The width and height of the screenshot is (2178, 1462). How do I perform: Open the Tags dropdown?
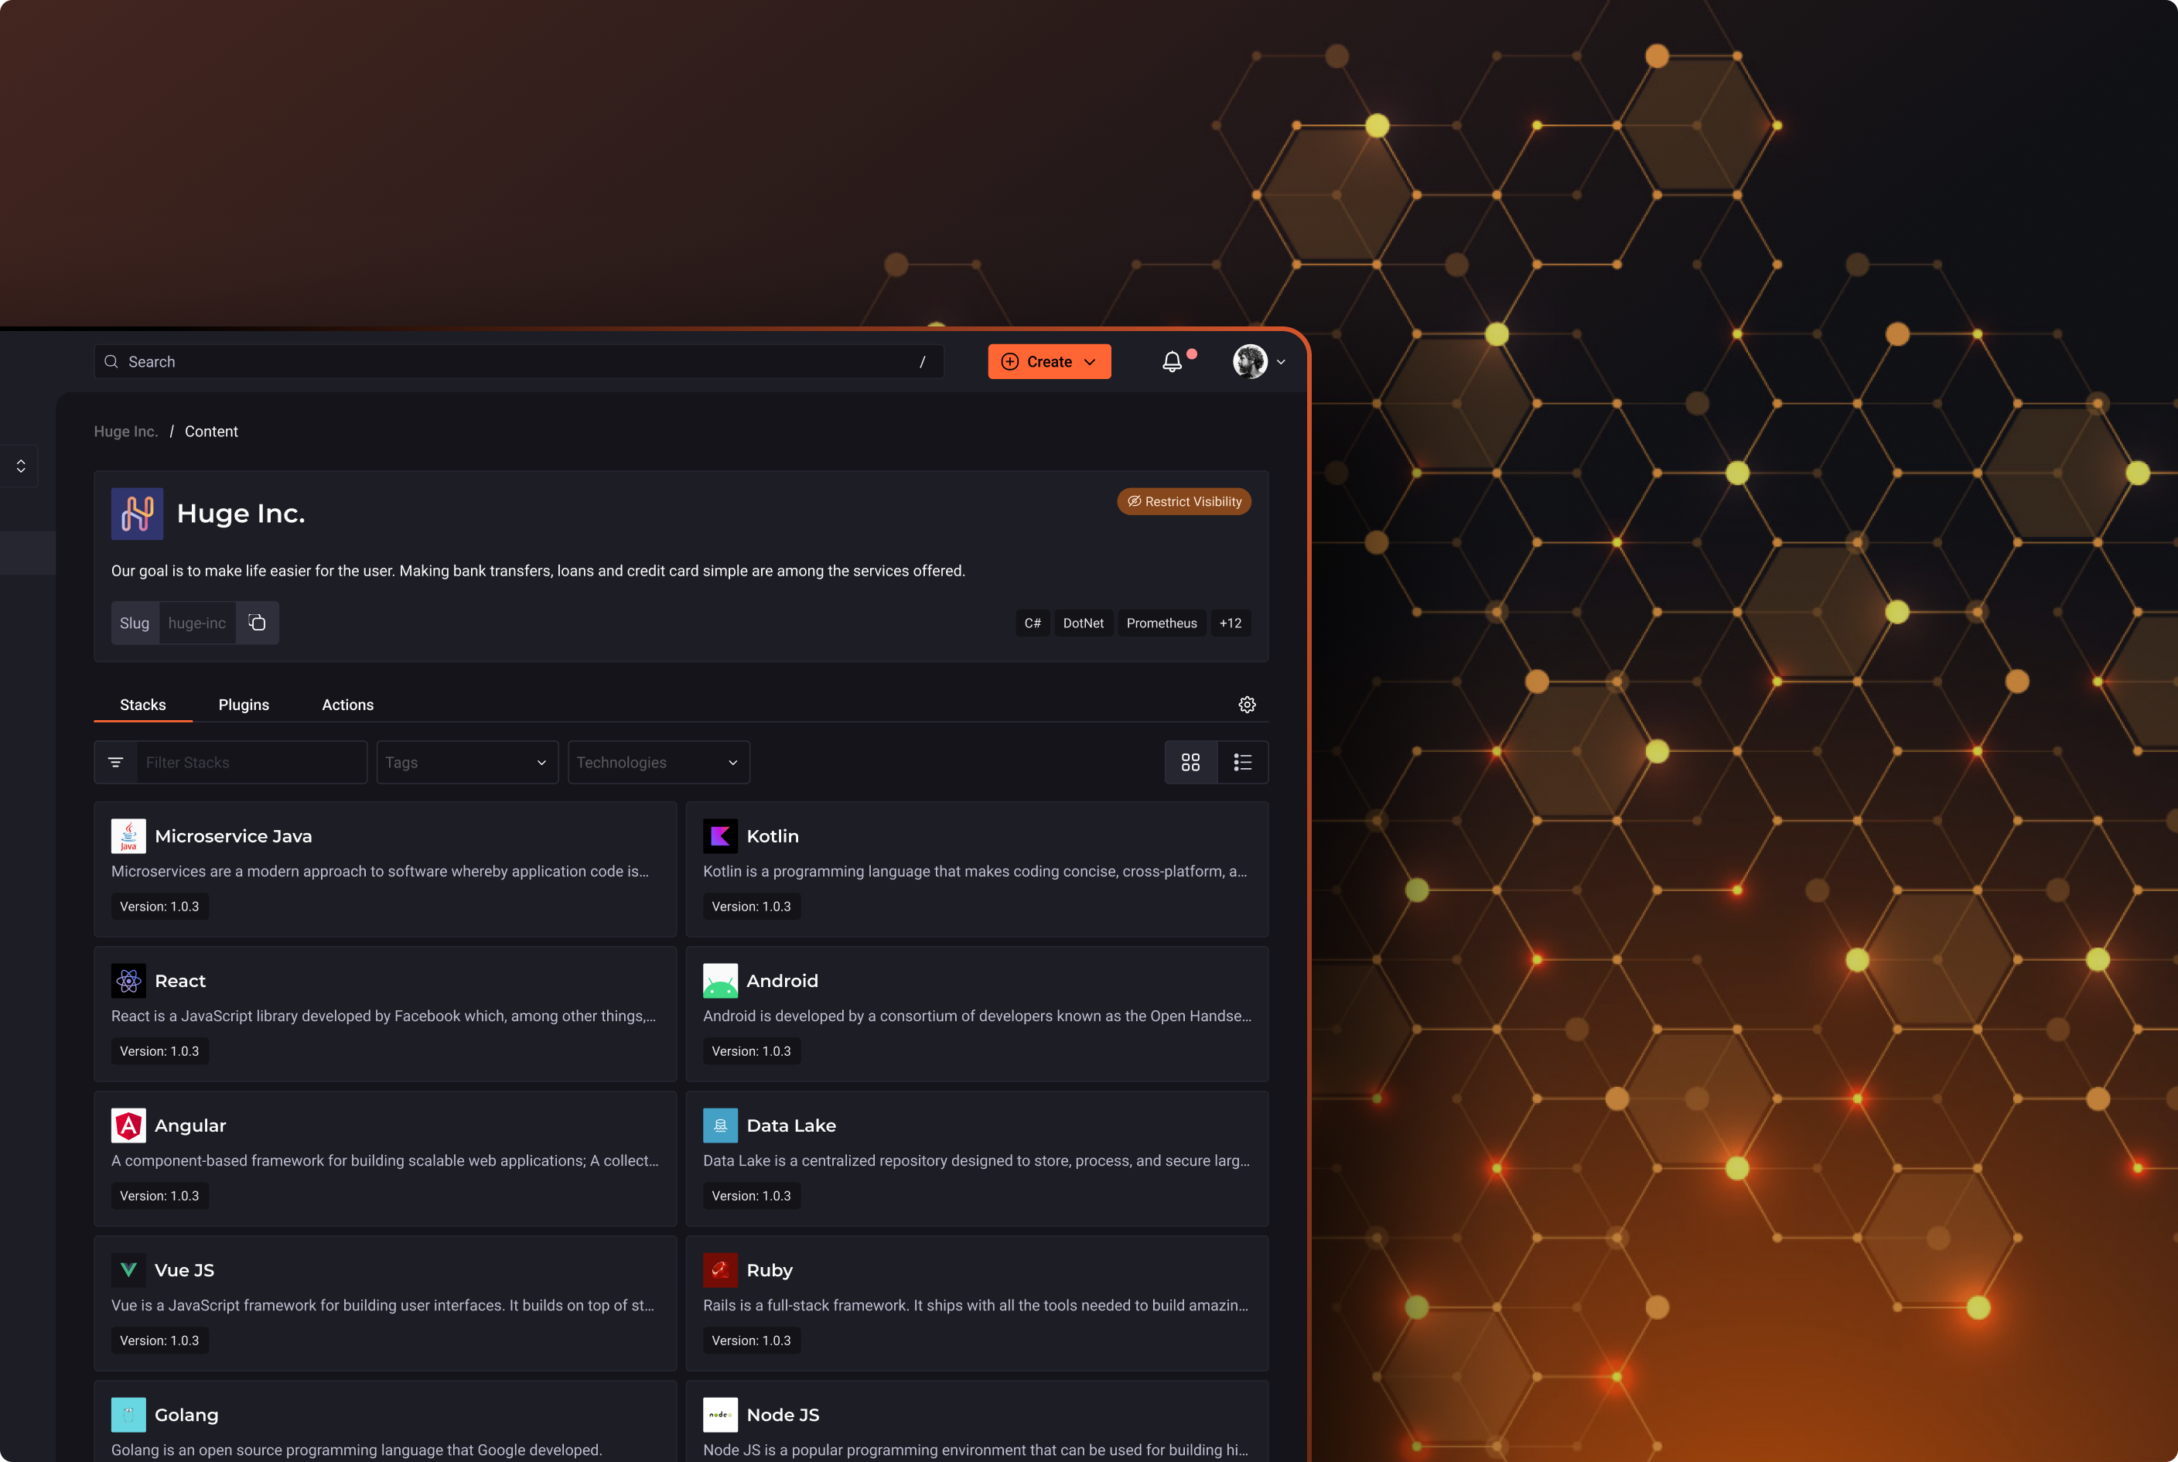tap(467, 763)
